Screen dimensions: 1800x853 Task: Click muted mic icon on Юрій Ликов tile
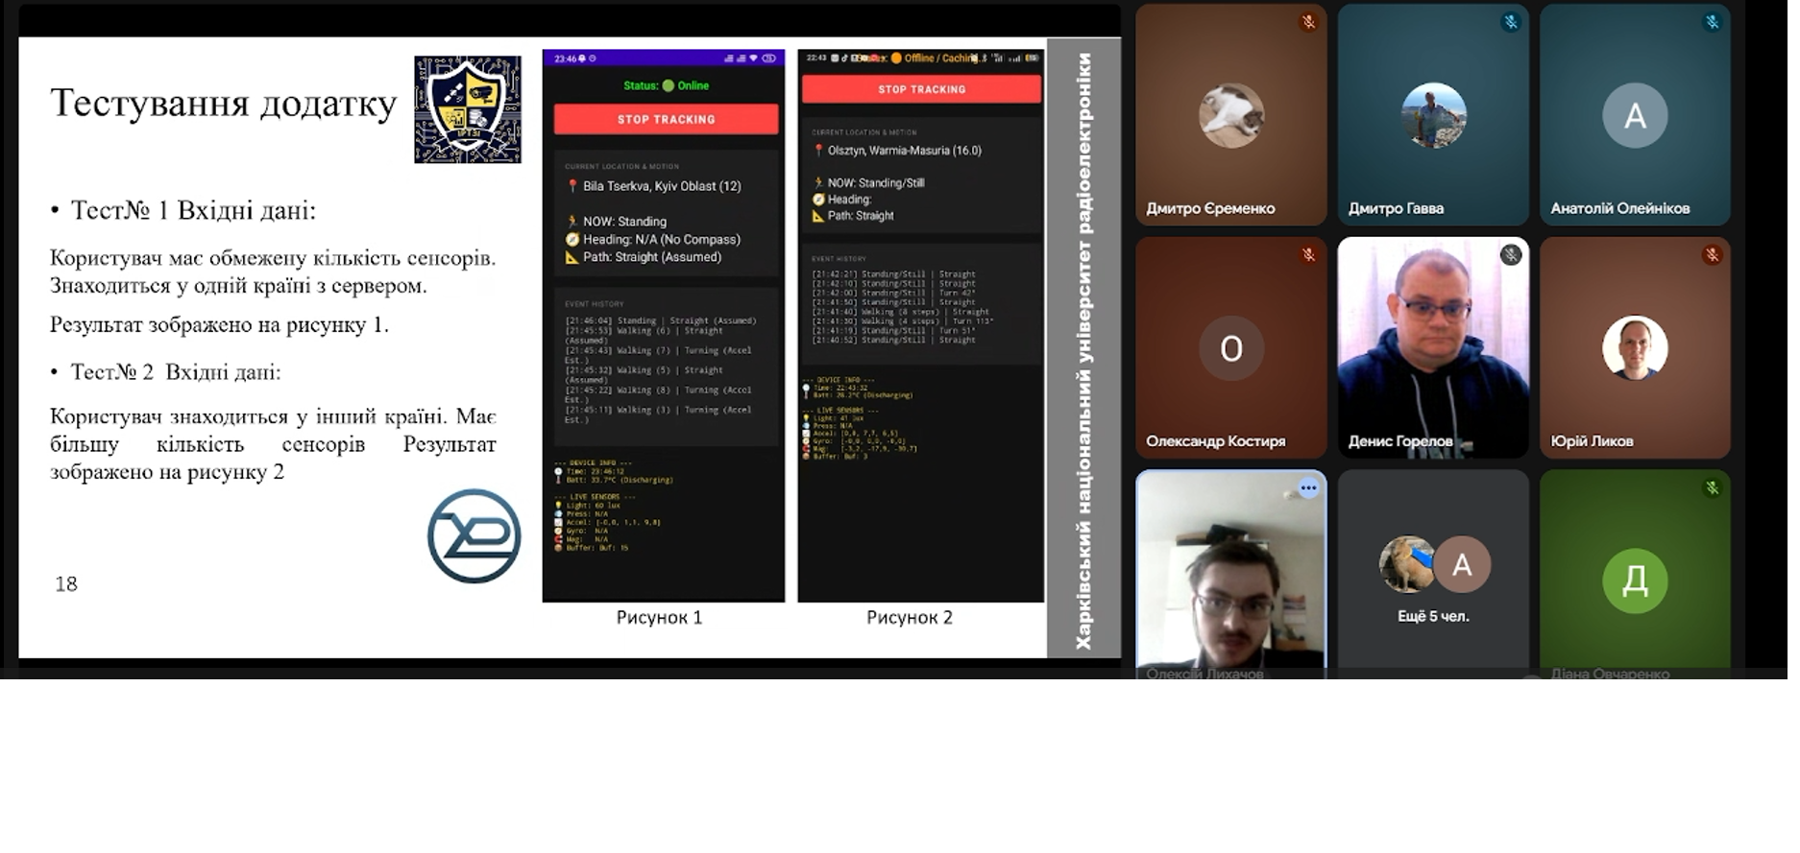[1712, 255]
